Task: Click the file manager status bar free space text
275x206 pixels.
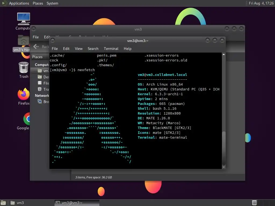Action: pos(93,177)
